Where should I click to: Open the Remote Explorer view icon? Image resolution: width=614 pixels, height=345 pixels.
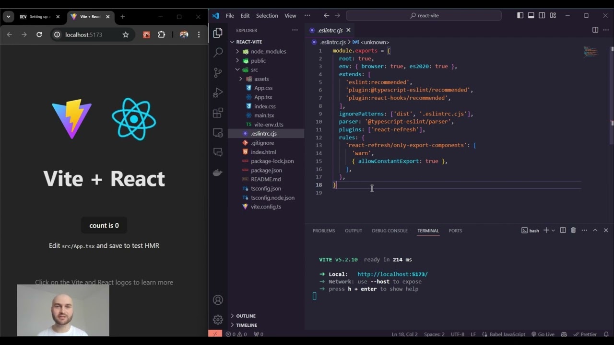coord(218,133)
